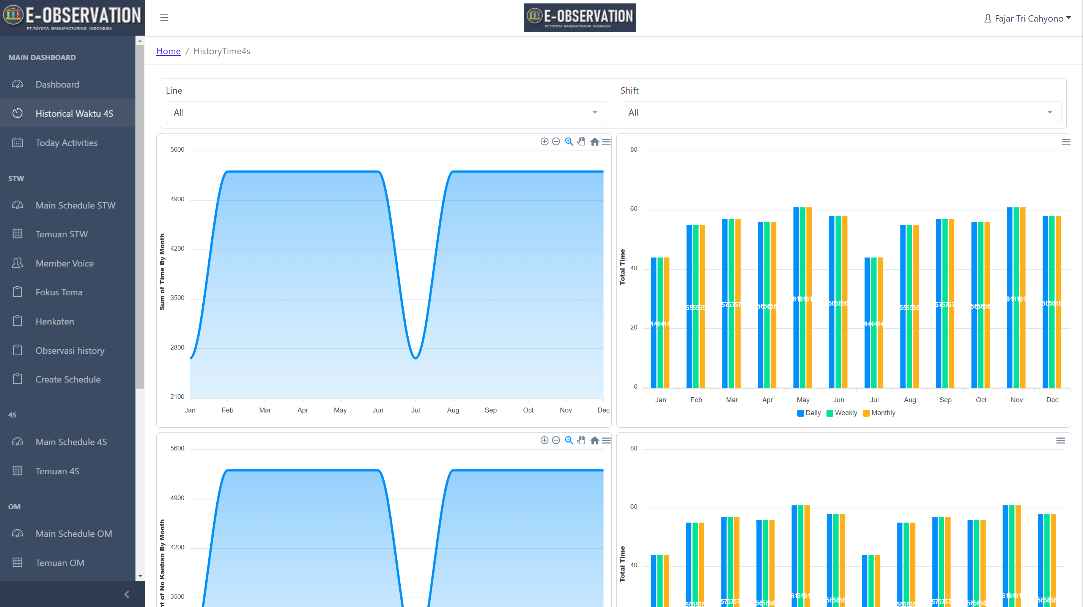Screen dimensions: 1083x607
Task: Click the Henkaten clipboard icon
Action: point(17,322)
